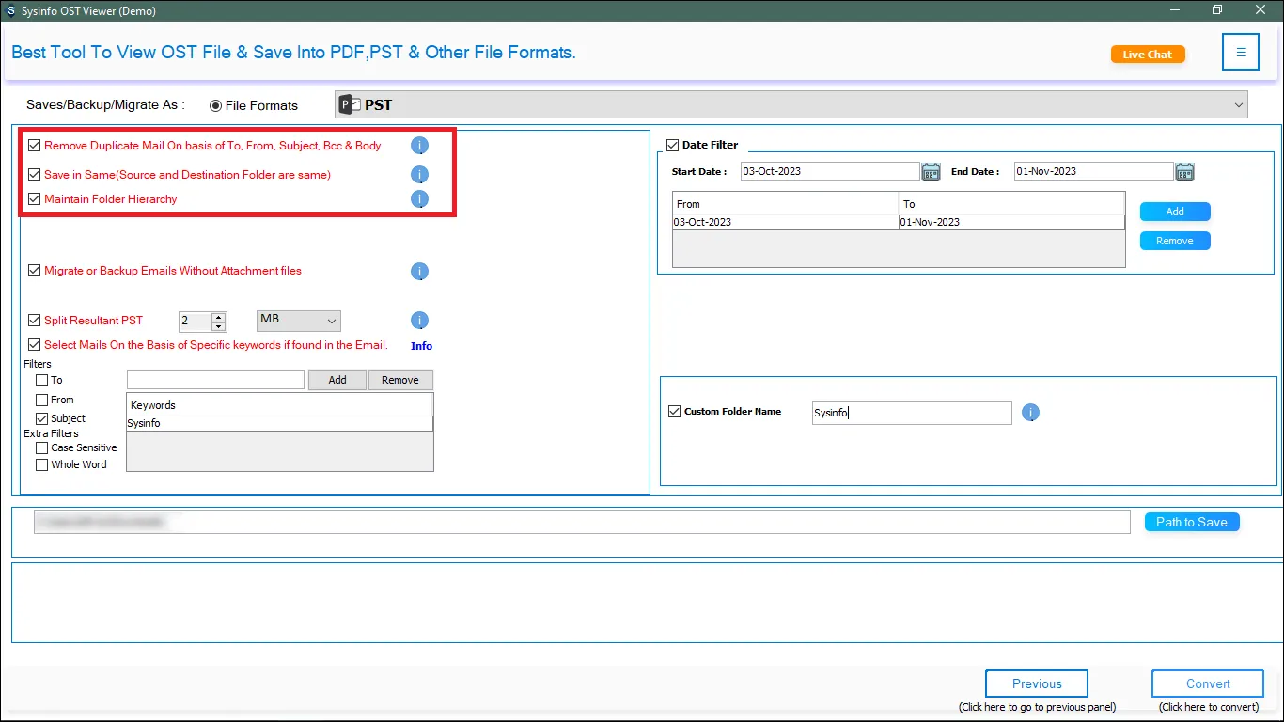Click the Live Chat button
The width and height of the screenshot is (1284, 722).
pyautogui.click(x=1147, y=55)
